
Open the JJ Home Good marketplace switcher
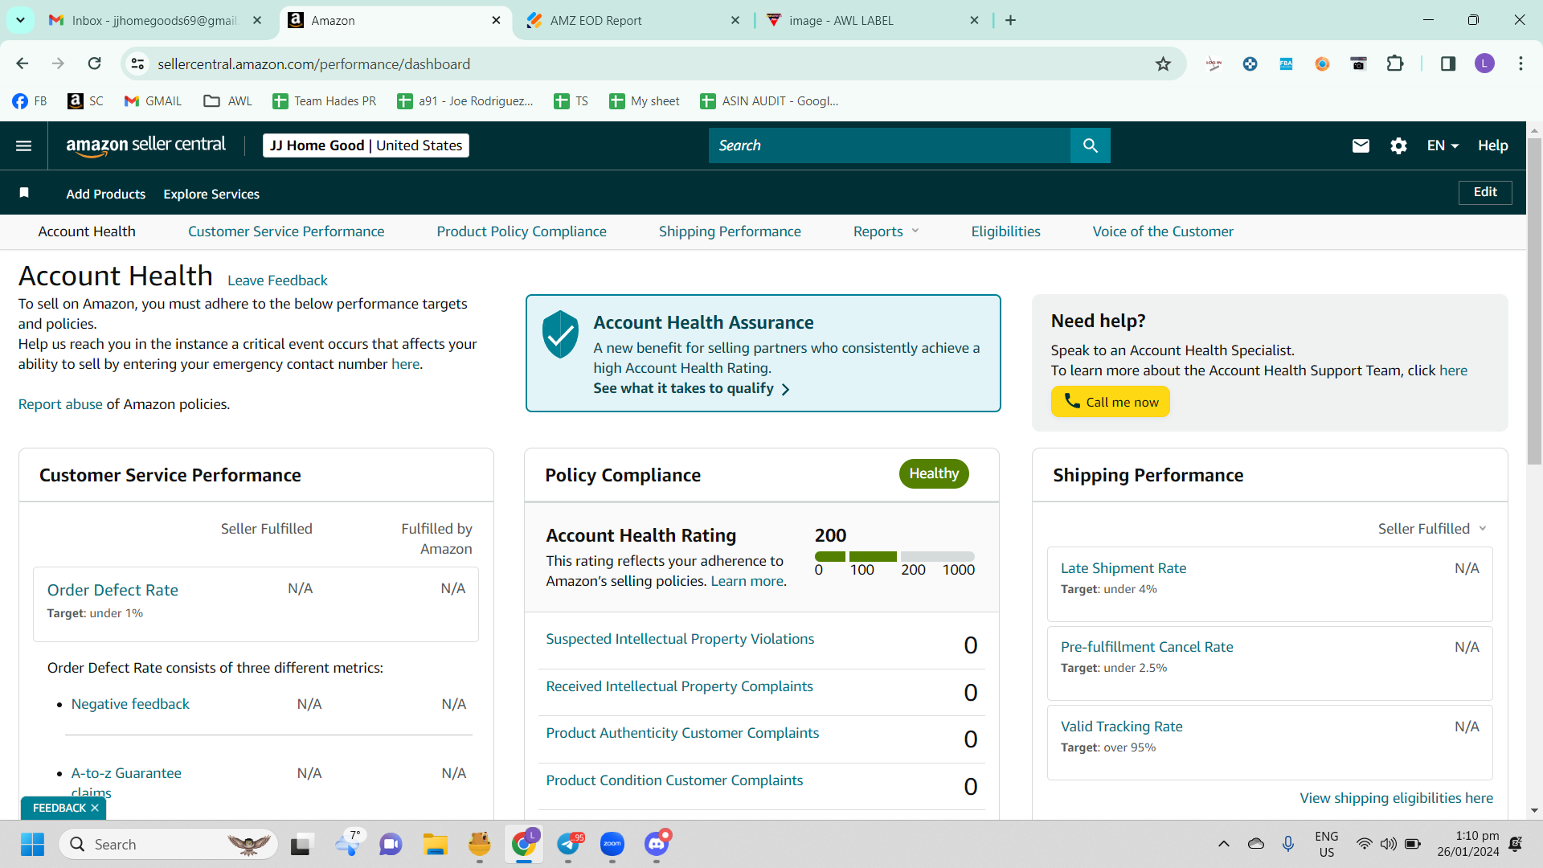pyautogui.click(x=366, y=145)
